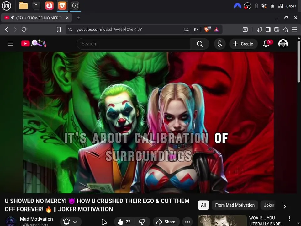Click the 04:47 clock
The image size is (301, 226).
coord(291,6)
